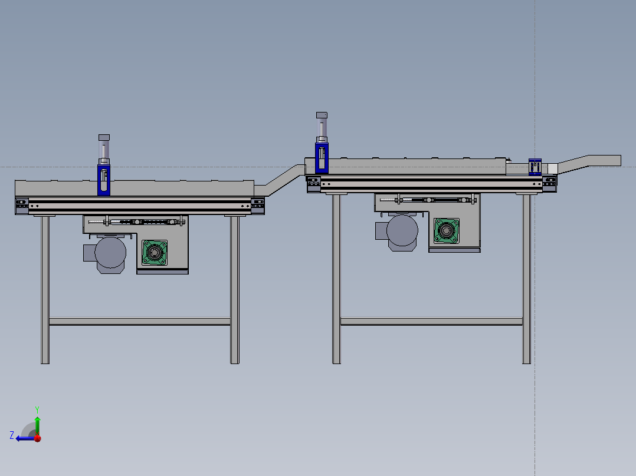
Task: Select the tension screw assembly under the right conveyor
Action: coord(428,200)
